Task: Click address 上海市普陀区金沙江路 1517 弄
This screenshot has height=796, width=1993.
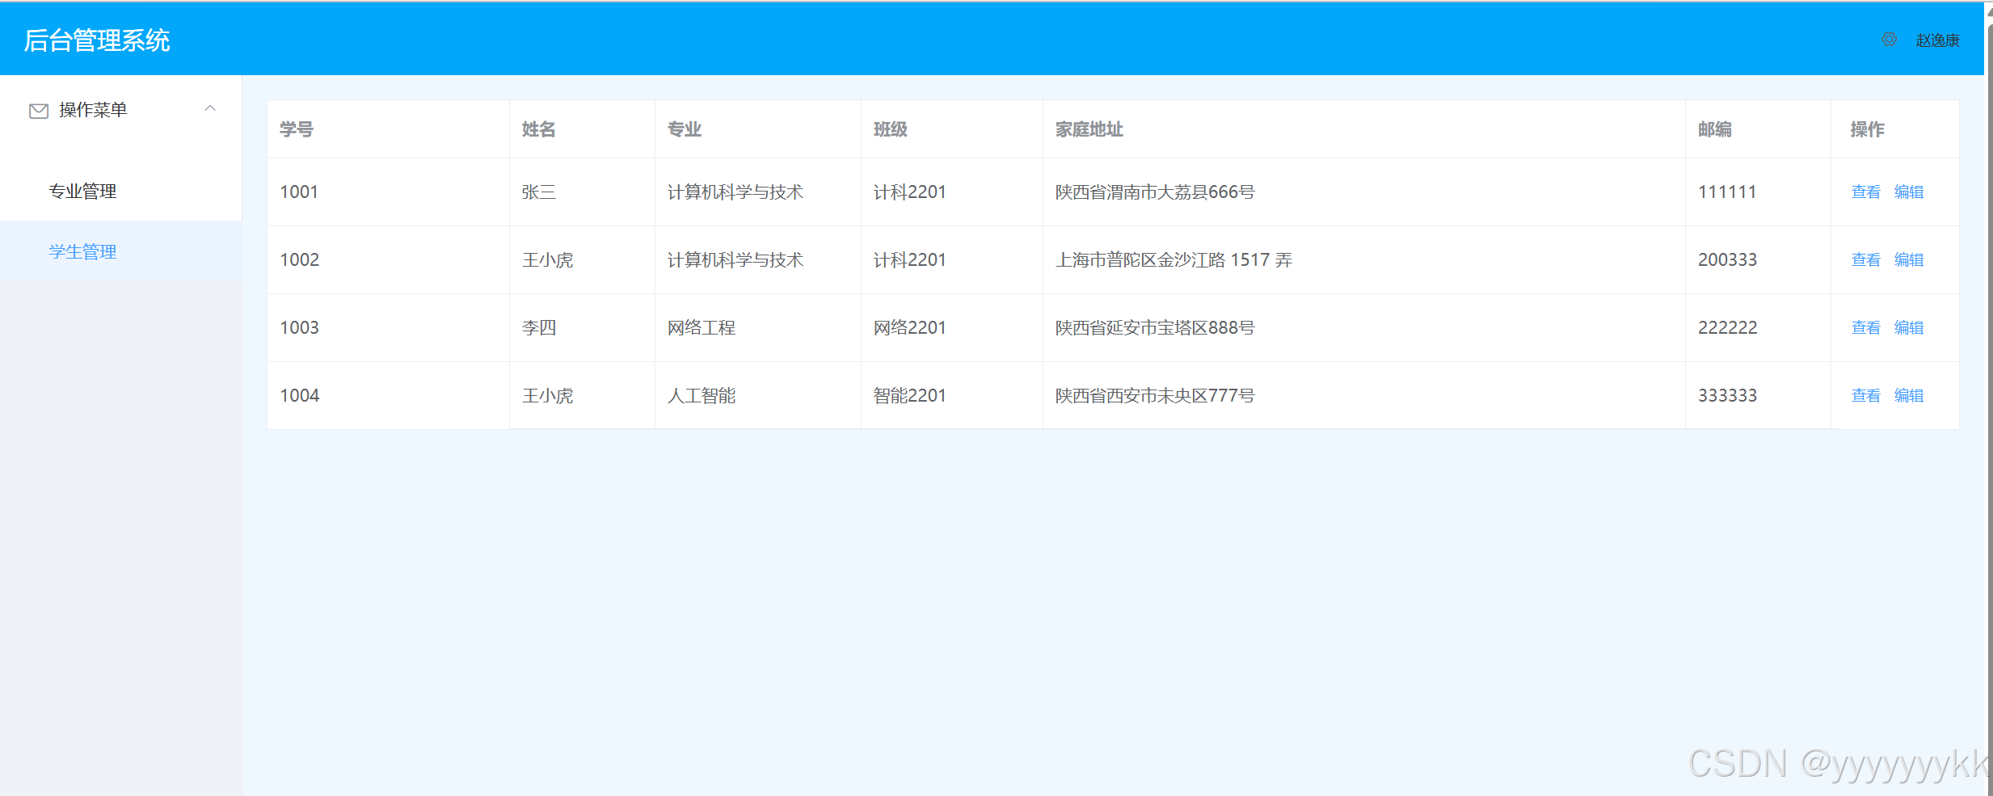Action: [1174, 259]
